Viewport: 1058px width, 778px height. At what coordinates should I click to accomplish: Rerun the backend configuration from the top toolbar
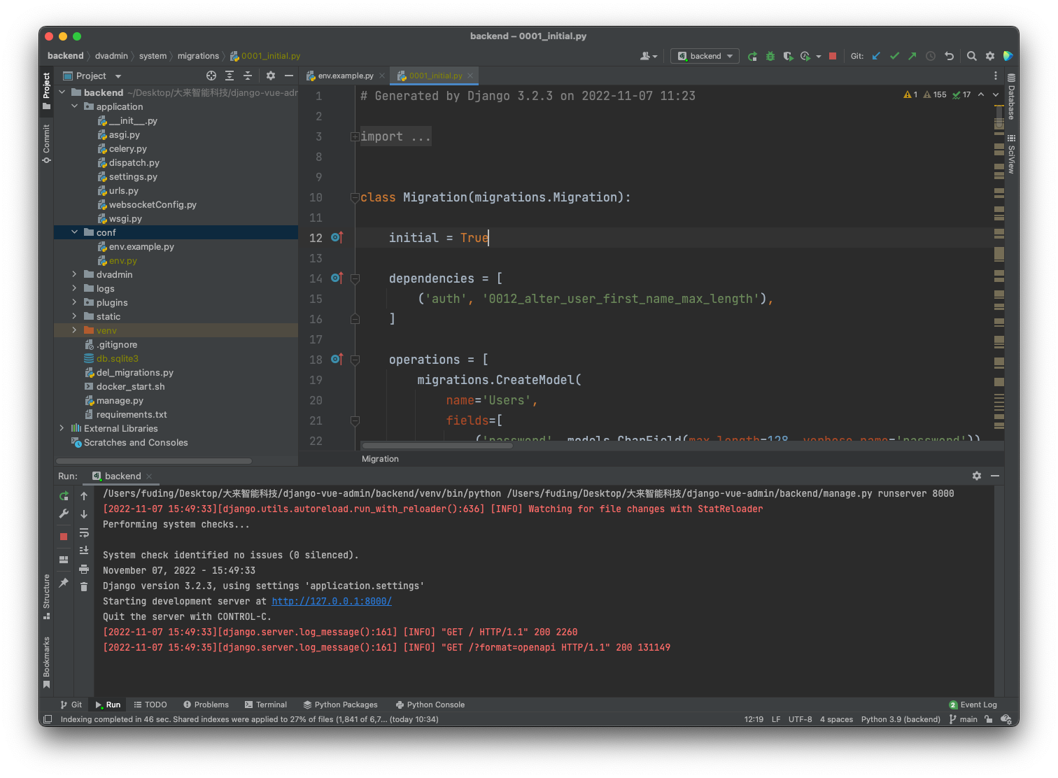[x=752, y=56]
